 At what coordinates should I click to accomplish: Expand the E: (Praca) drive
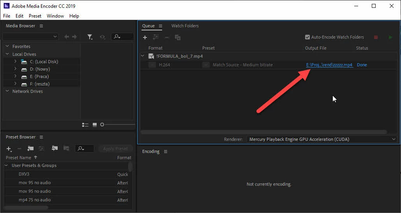coord(15,76)
